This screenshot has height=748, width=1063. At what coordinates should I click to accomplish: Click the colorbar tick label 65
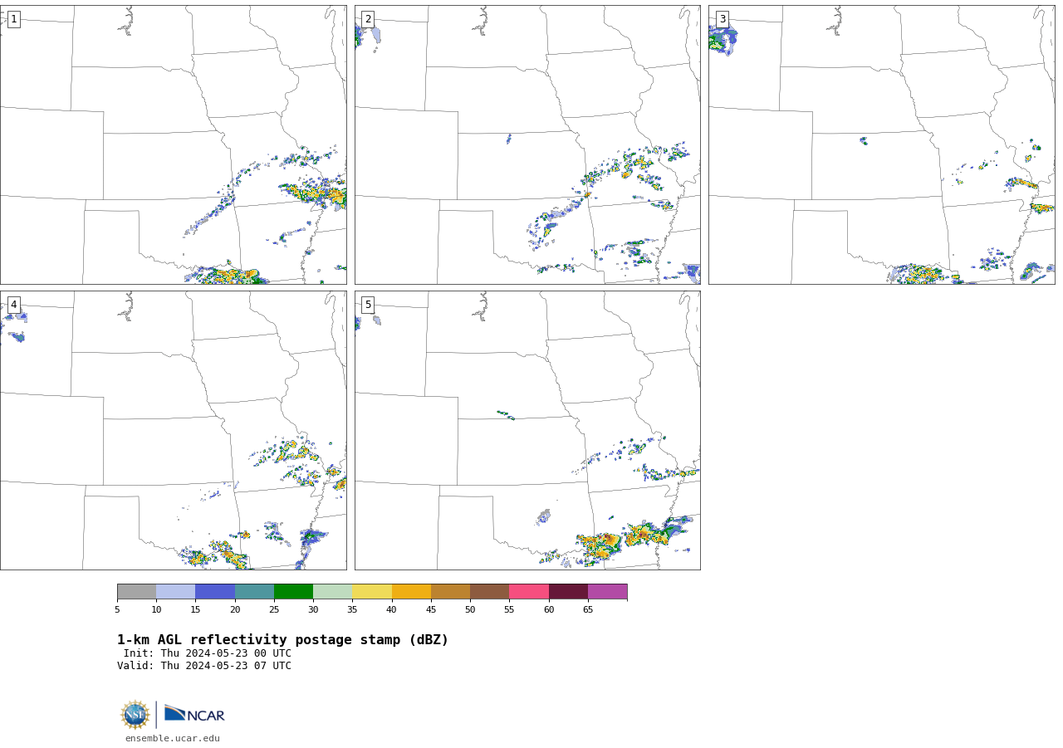pyautogui.click(x=588, y=610)
